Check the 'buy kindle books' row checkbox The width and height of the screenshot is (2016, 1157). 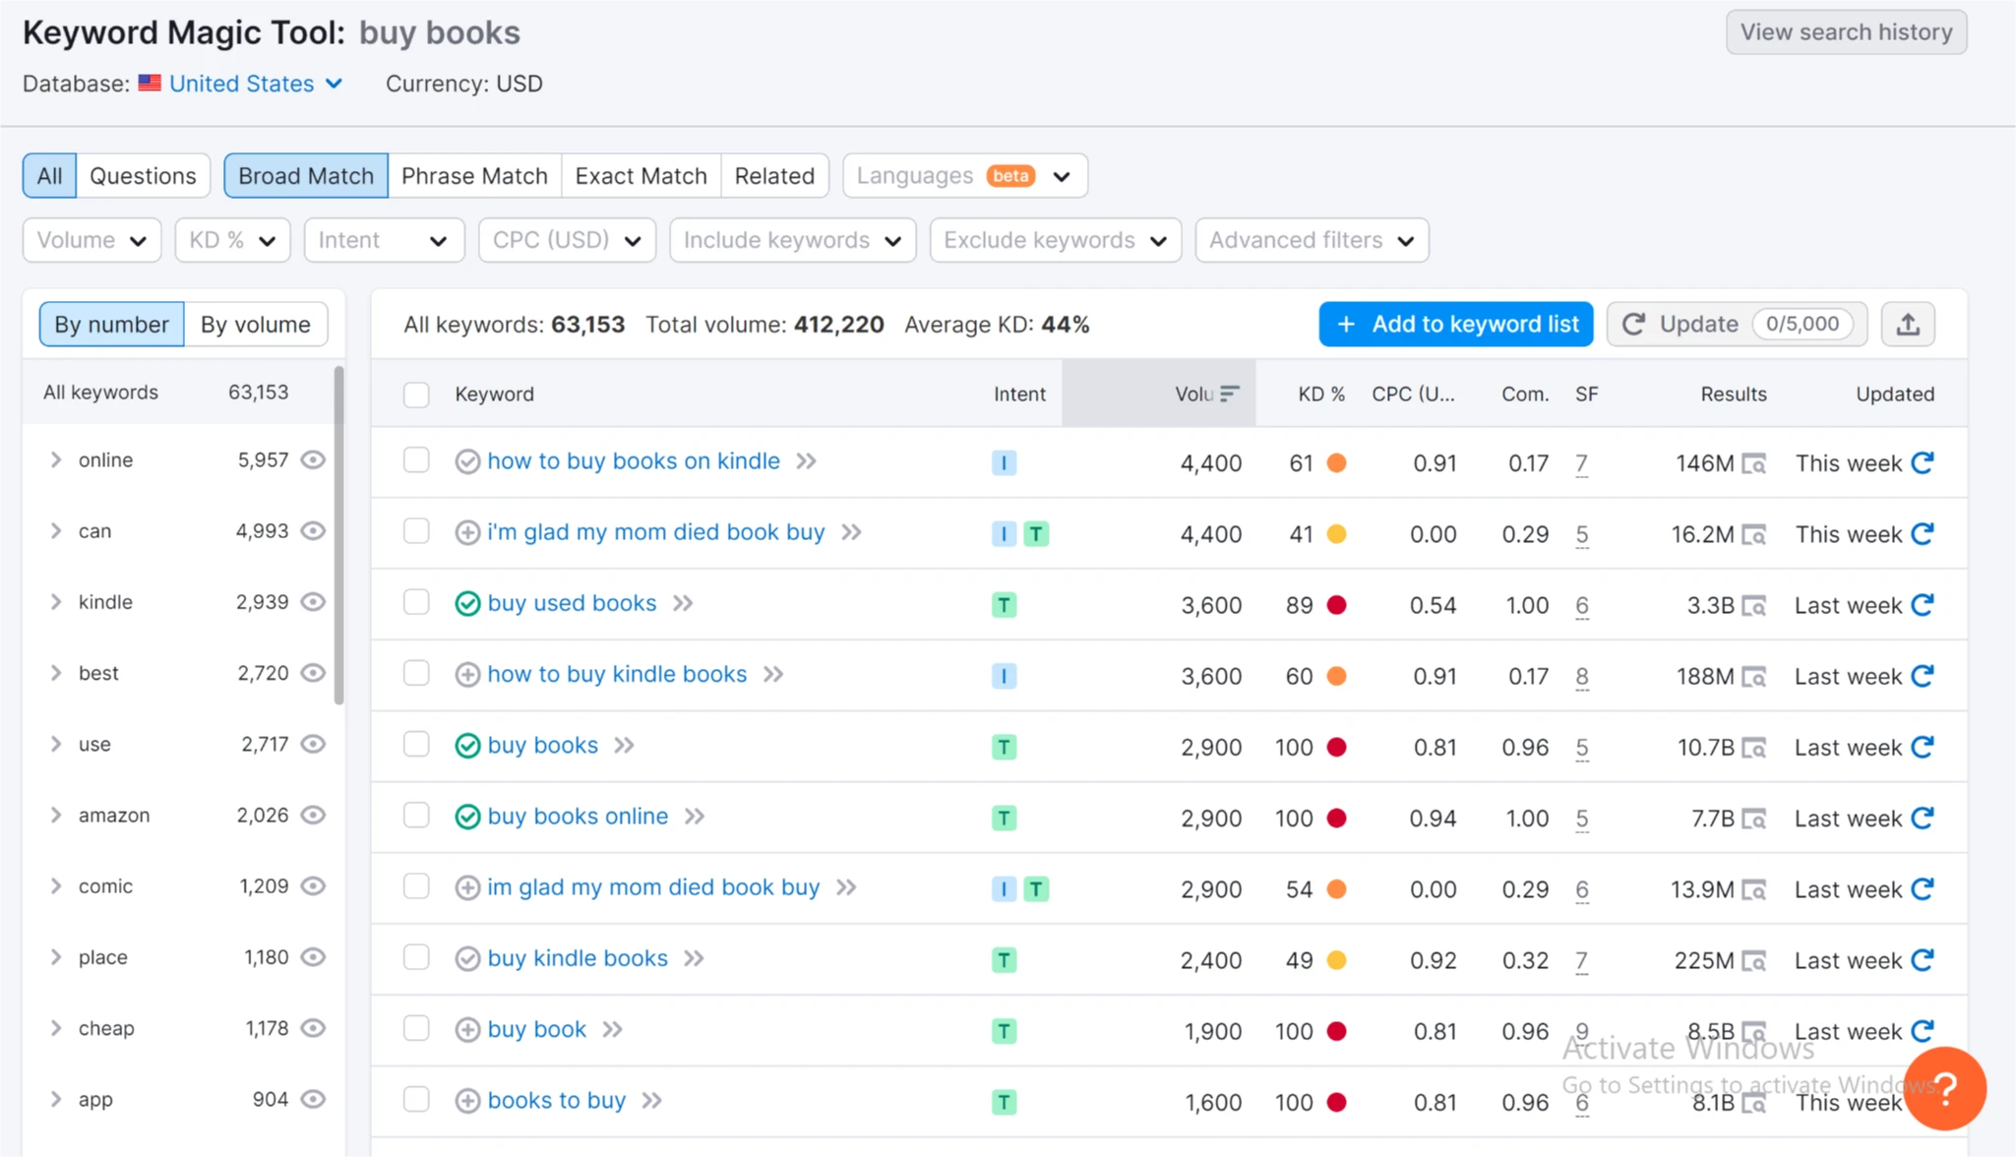(x=416, y=957)
